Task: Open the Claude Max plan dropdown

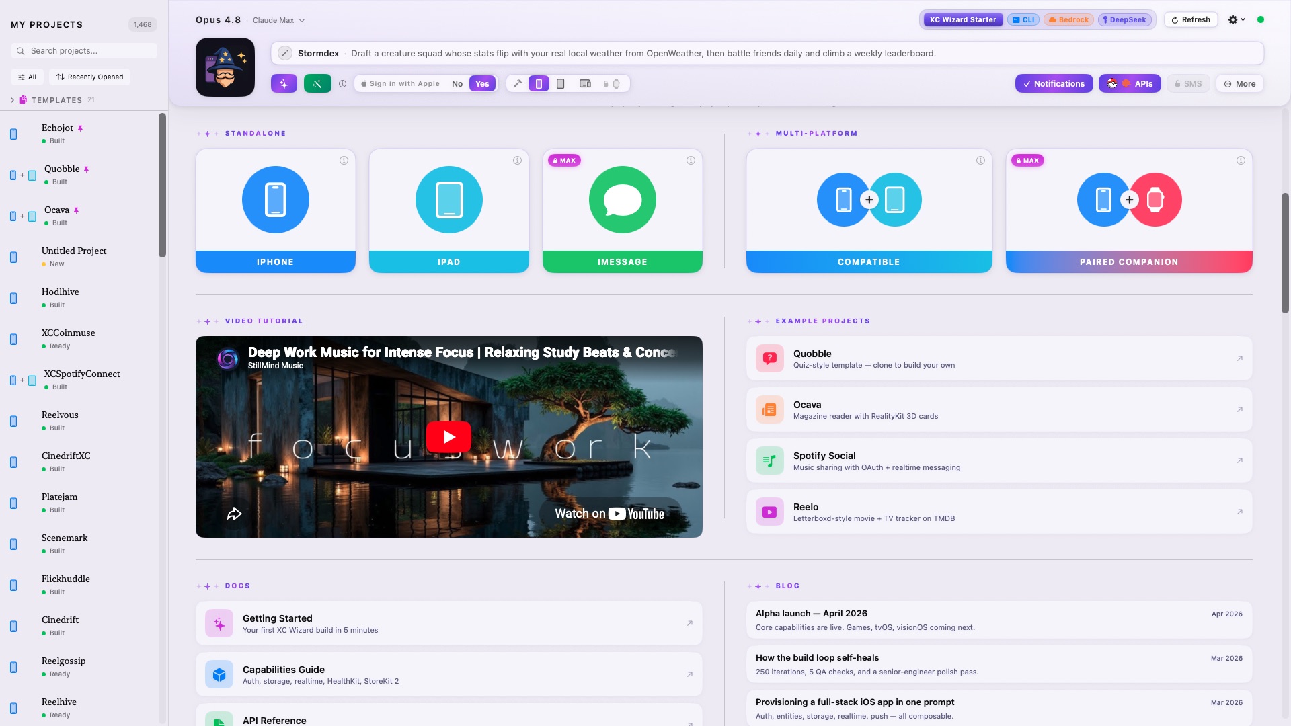Action: (x=278, y=20)
